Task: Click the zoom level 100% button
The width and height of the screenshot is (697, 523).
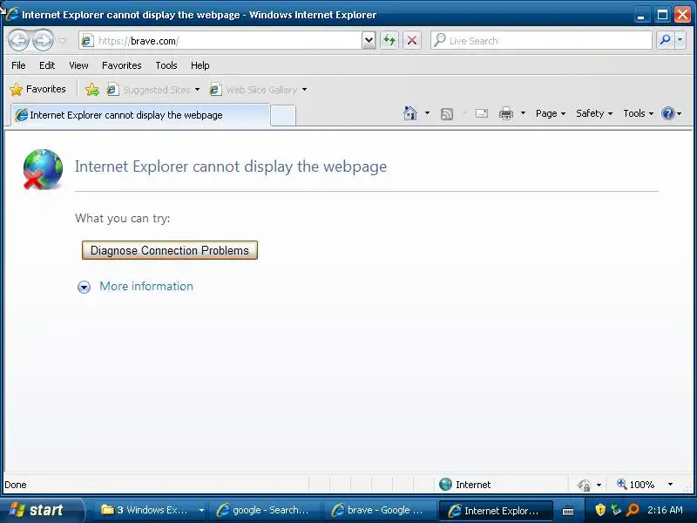Action: point(636,485)
